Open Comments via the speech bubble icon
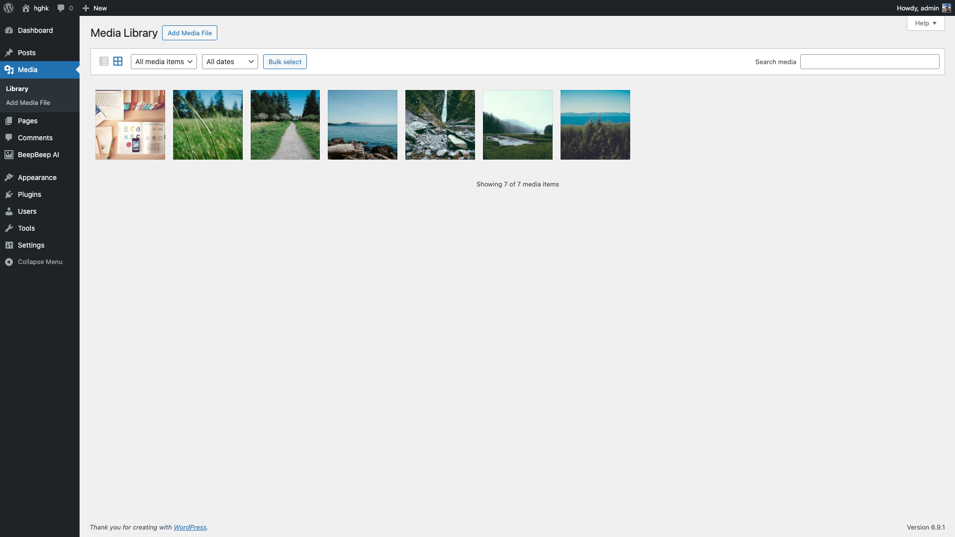The height and width of the screenshot is (537, 955). tap(9, 138)
